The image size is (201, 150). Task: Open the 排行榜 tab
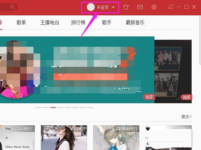tap(78, 22)
